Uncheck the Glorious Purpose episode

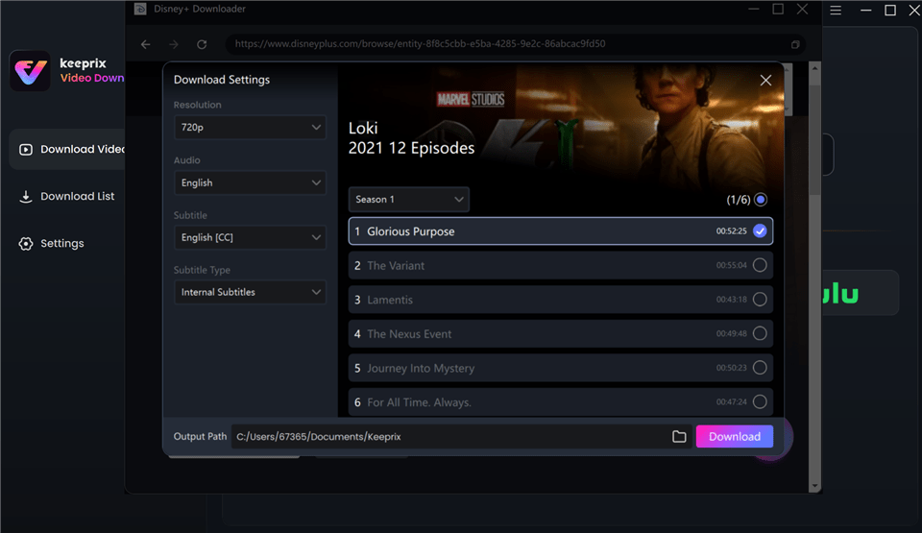[760, 231]
